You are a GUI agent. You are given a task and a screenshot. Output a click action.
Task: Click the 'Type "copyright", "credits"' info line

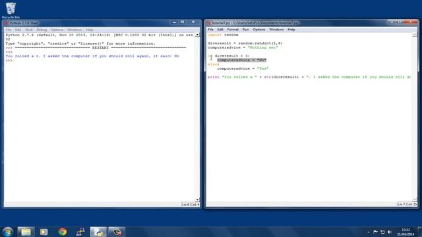(x=80, y=43)
